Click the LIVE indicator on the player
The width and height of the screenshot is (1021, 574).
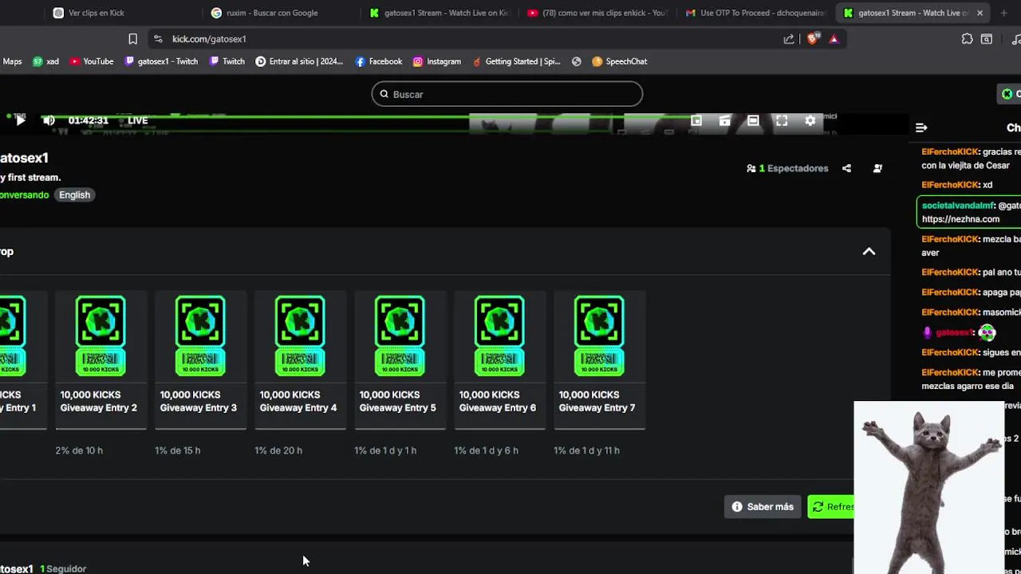tap(138, 120)
